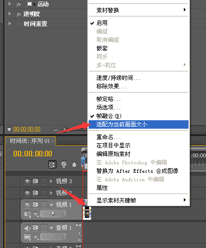Screen dimensions: 206x248
Task: Toggle 帧融合 (B) menu option
Action: tap(139, 116)
